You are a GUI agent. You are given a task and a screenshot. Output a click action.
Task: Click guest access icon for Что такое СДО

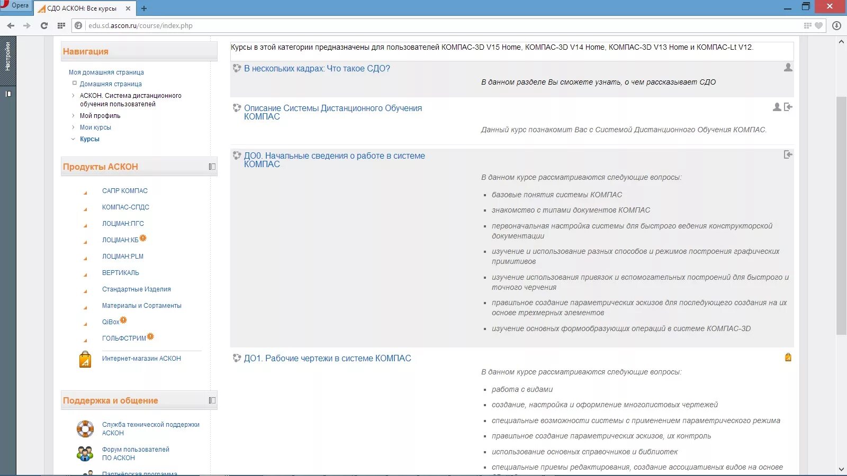coord(788,67)
